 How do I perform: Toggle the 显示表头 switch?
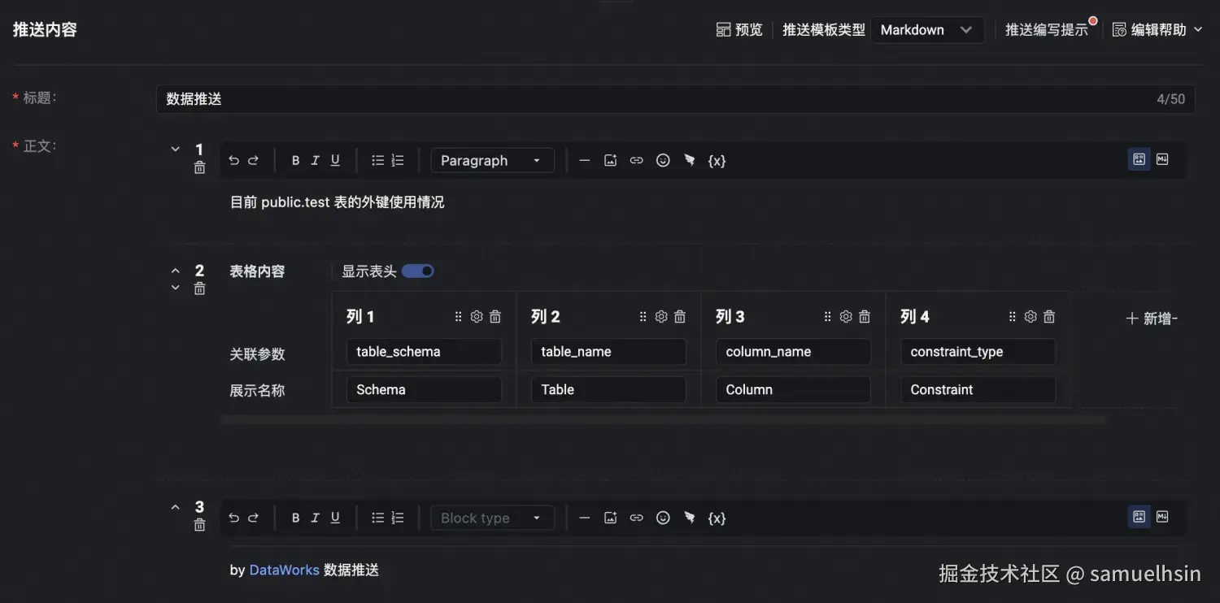(x=418, y=271)
